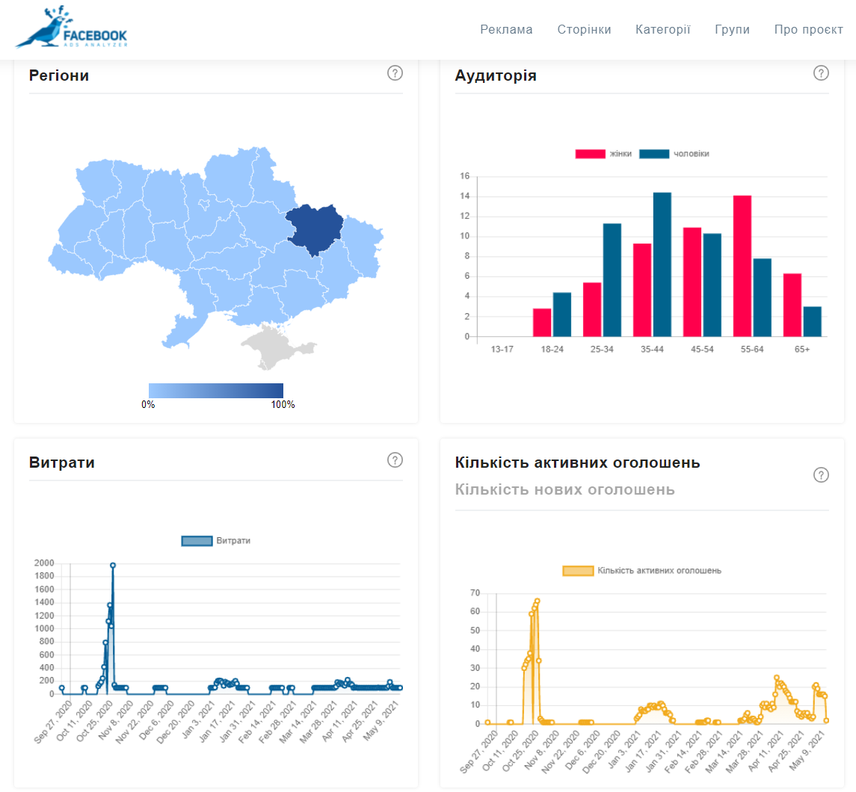
Task: Go to Сторінки in navigation
Action: click(584, 30)
